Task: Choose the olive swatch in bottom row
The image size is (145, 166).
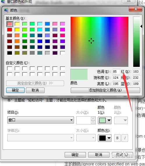Action: tap(17, 53)
